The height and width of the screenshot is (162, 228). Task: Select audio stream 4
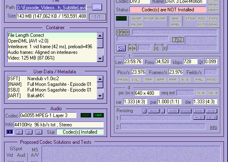39,132
